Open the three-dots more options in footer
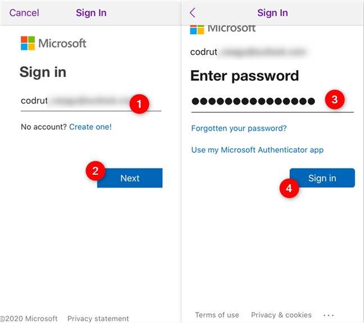The width and height of the screenshot is (364, 323). click(329, 315)
